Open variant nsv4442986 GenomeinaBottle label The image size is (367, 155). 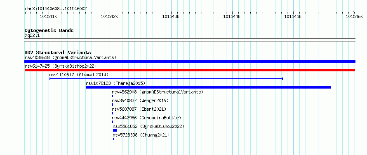(x=146, y=118)
